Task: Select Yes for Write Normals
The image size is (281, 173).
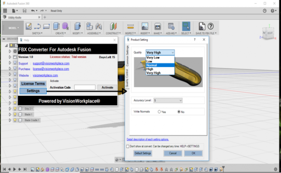Action: point(159,112)
